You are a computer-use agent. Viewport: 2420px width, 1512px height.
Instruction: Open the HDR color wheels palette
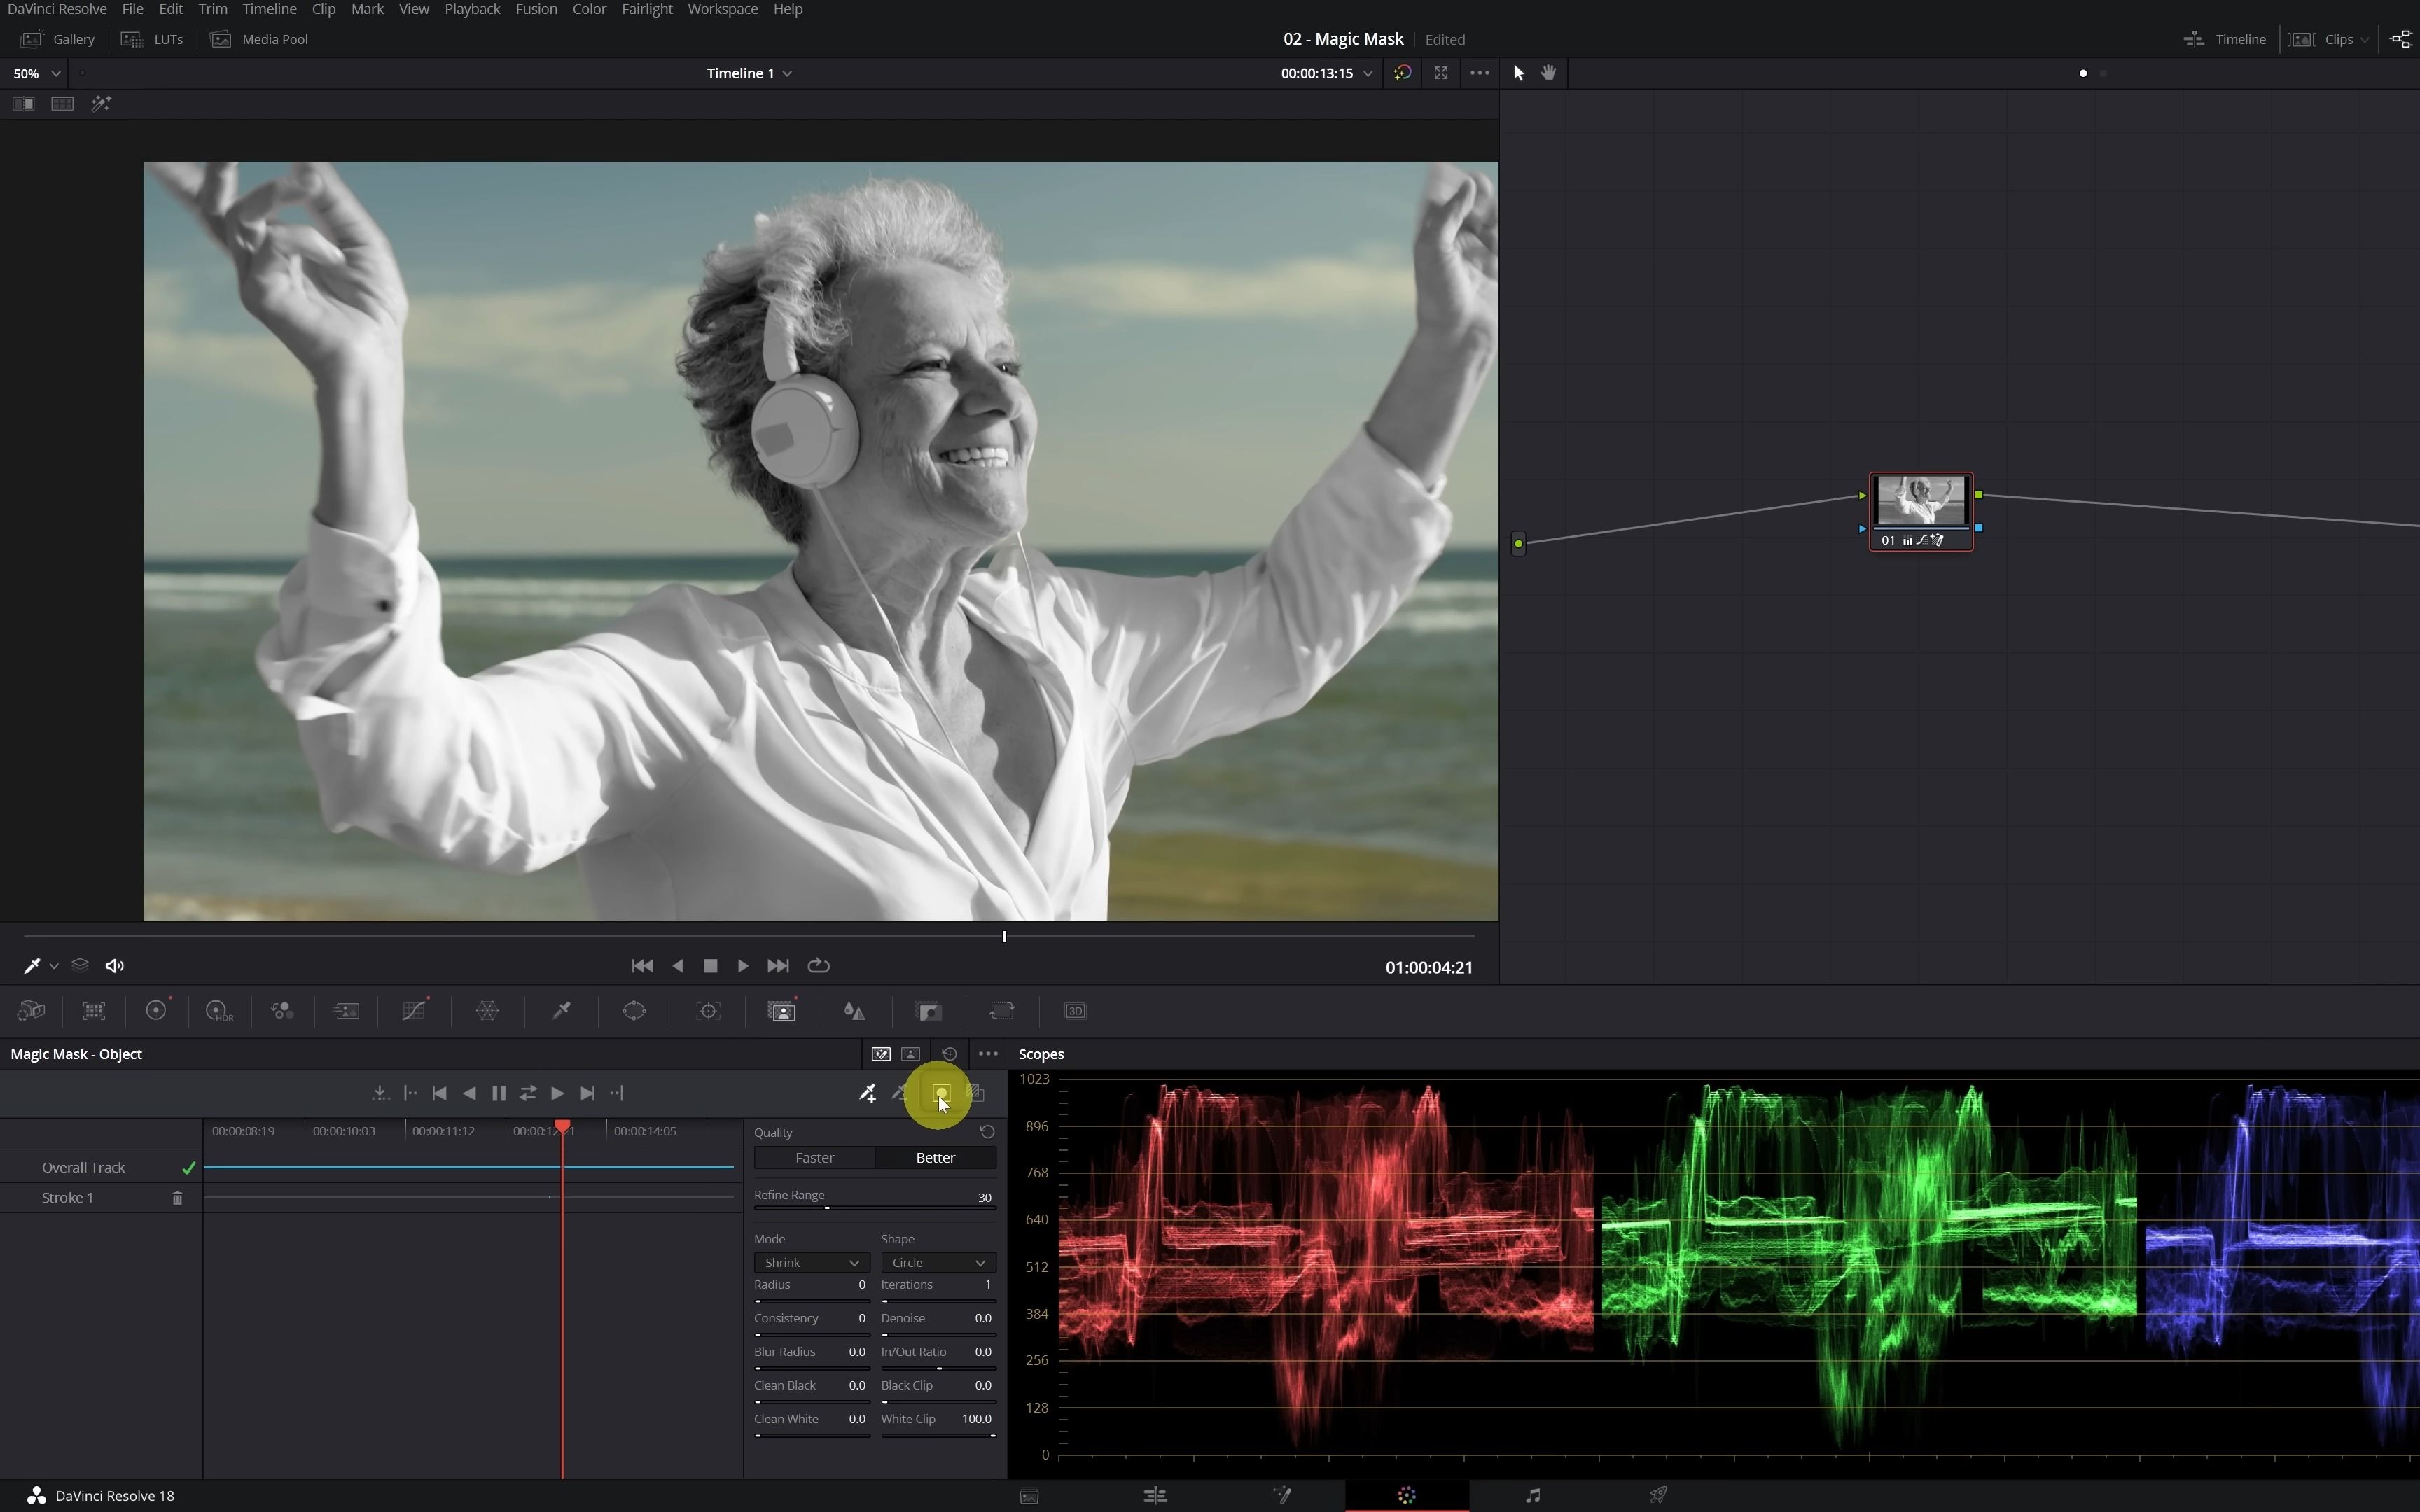[x=218, y=1011]
